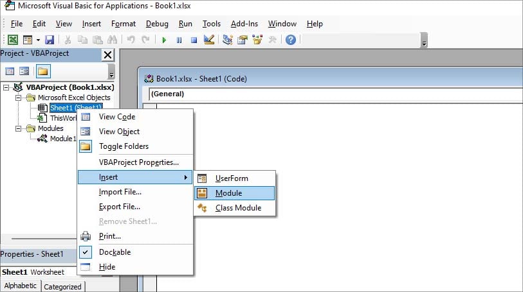Screen dimensions: 523x292
Task: Choose Import File... in context menu
Action: tap(135, 192)
